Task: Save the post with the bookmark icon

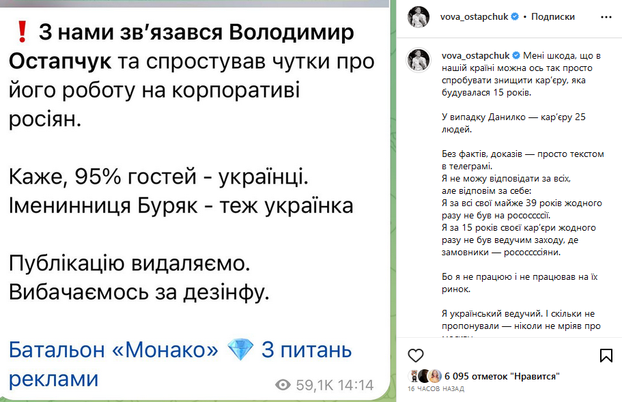Action: [x=606, y=355]
